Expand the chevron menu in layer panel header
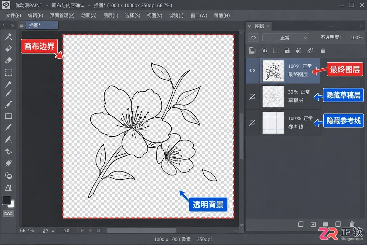 coord(330,26)
